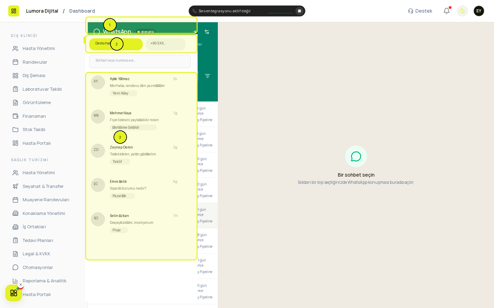Open Mehmet Kaya conversation

[x=141, y=120]
